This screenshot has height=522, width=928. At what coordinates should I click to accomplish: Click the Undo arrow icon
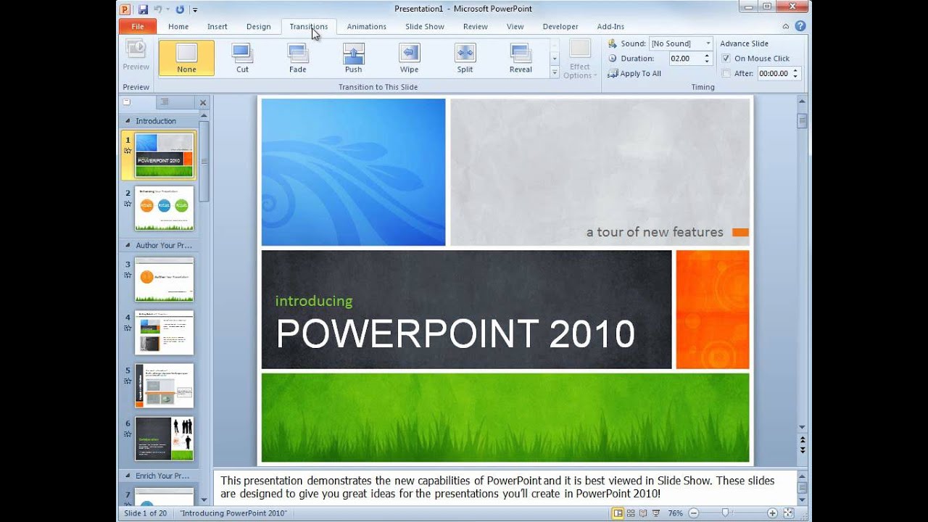pos(158,9)
